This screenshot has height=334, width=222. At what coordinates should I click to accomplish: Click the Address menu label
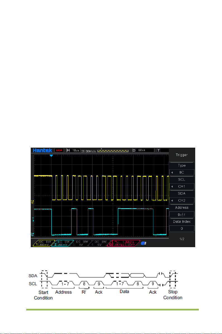click(182, 208)
